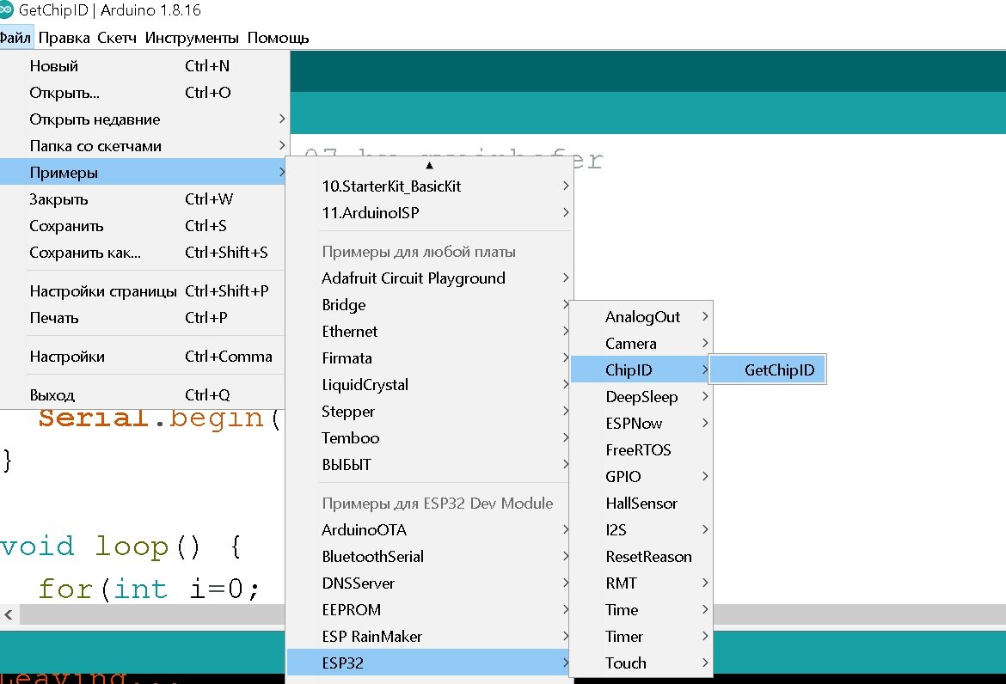The image size is (1006, 684).
Task: Open the Temboo examples submenu
Action: pyautogui.click(x=429, y=438)
